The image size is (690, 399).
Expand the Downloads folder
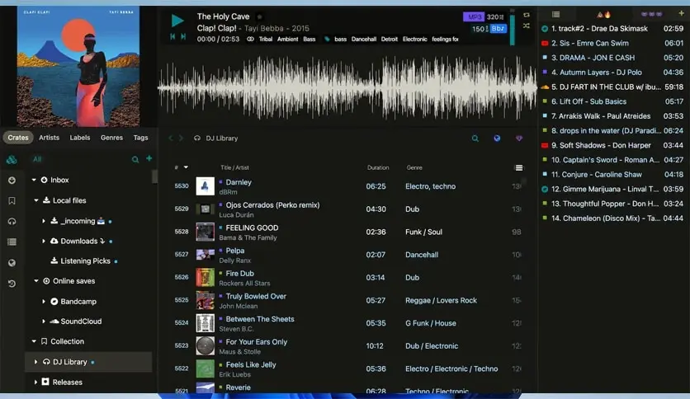(x=44, y=242)
